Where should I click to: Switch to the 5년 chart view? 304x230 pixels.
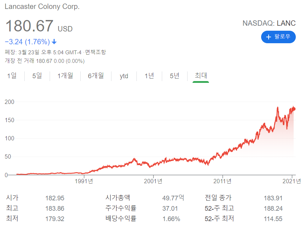[x=174, y=76]
